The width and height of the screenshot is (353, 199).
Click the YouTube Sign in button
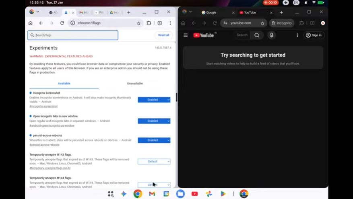click(314, 35)
